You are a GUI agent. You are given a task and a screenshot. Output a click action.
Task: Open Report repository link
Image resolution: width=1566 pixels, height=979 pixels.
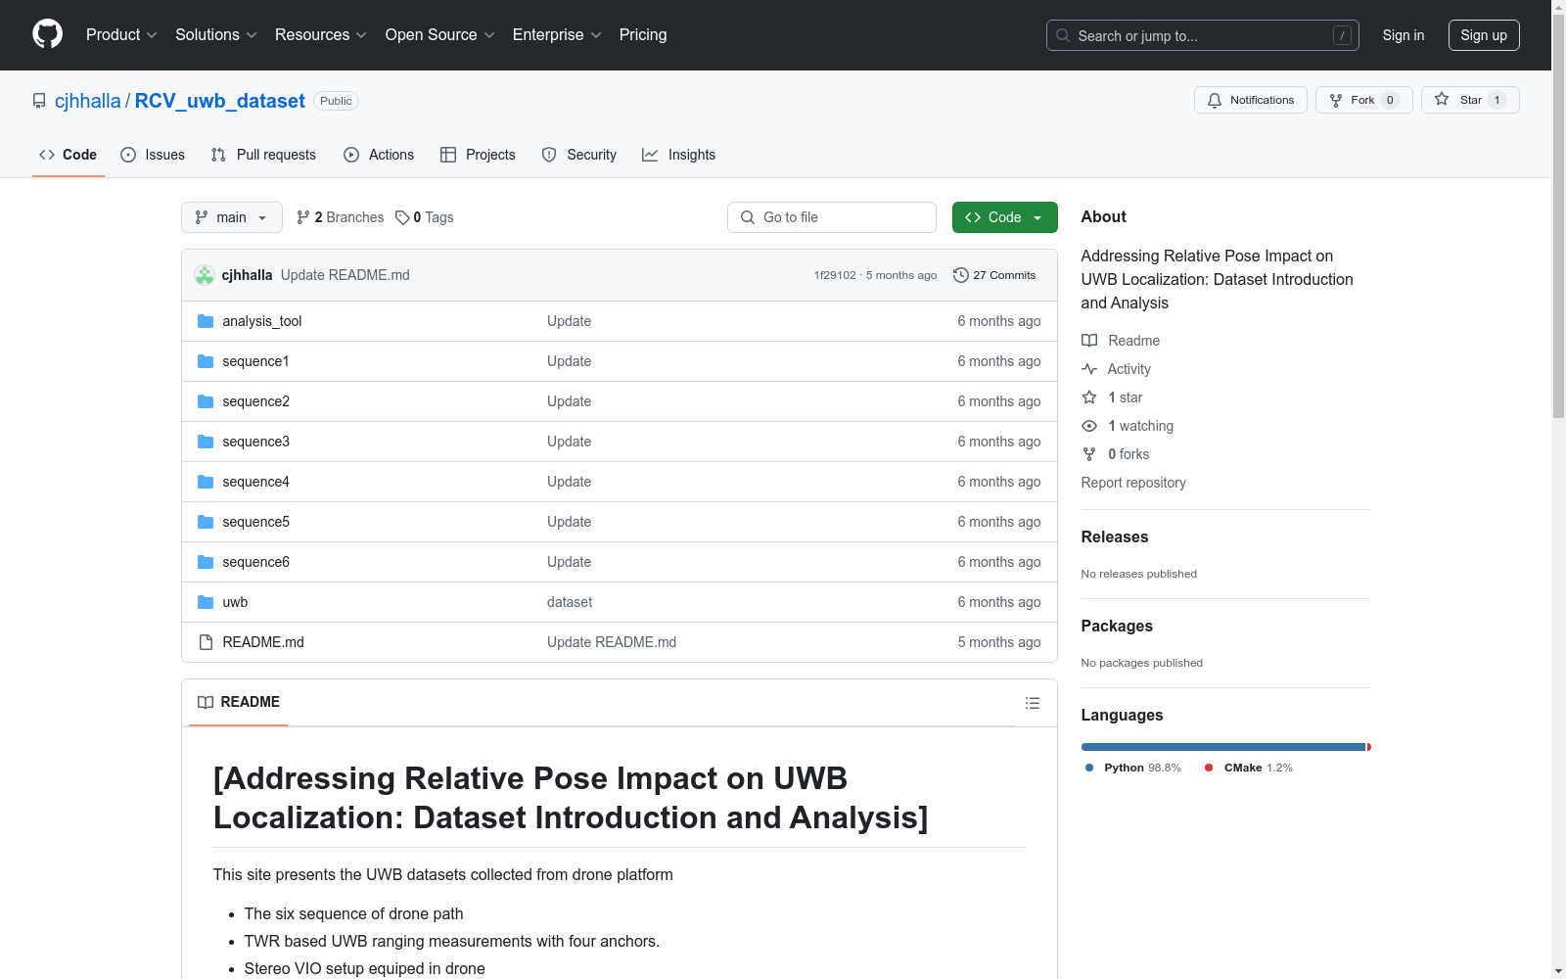(x=1133, y=483)
